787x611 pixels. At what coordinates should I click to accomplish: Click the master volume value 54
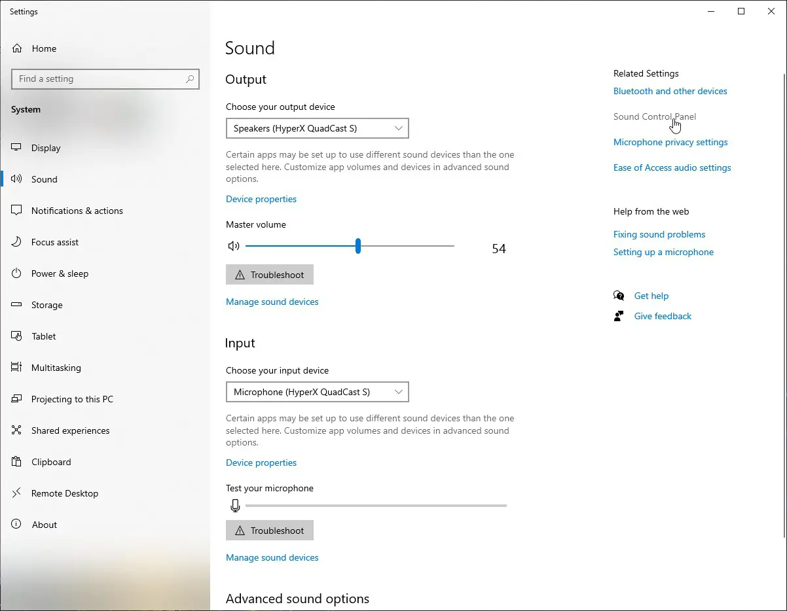(499, 249)
